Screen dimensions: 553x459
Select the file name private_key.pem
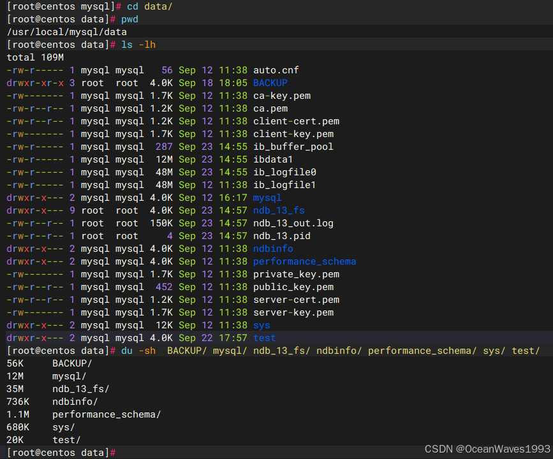pos(296,274)
